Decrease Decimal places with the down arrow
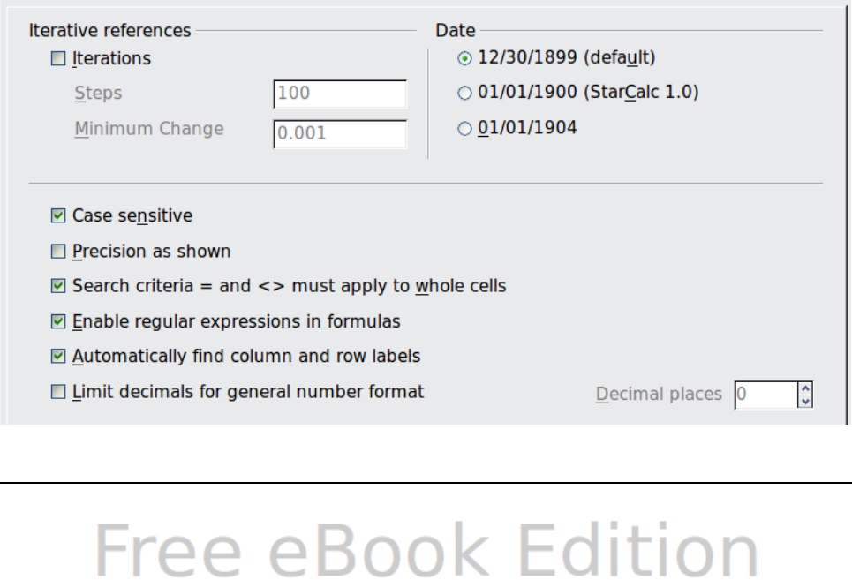The image size is (852, 580). pos(804,401)
